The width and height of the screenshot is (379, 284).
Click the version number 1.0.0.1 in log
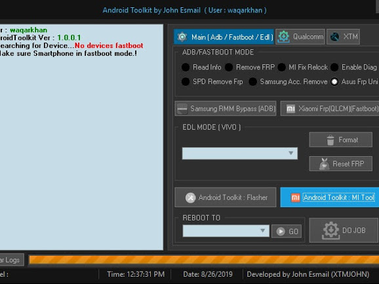coord(69,37)
